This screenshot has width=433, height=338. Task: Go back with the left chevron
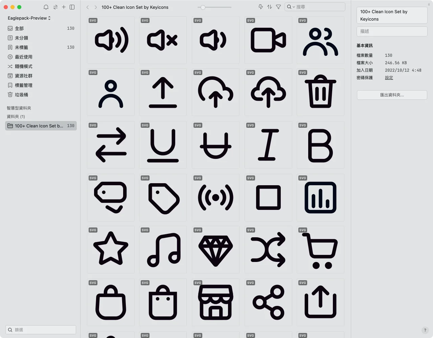coord(88,7)
